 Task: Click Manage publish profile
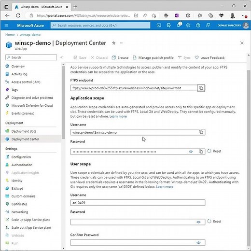click(153, 57)
